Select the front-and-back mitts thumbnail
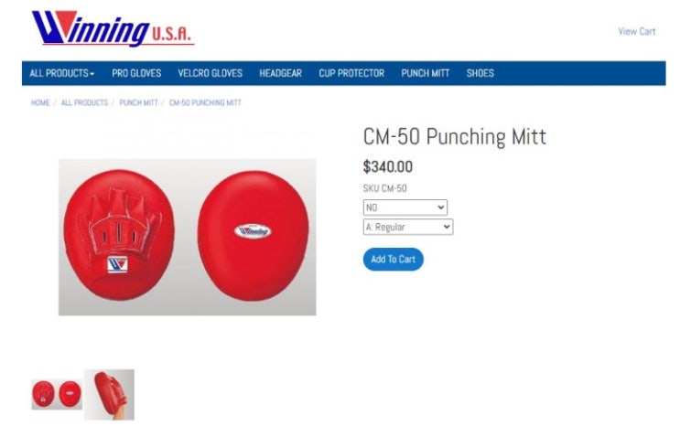This screenshot has height=426, width=680. click(x=57, y=394)
